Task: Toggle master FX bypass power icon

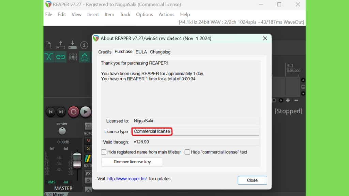Action: [88, 180]
